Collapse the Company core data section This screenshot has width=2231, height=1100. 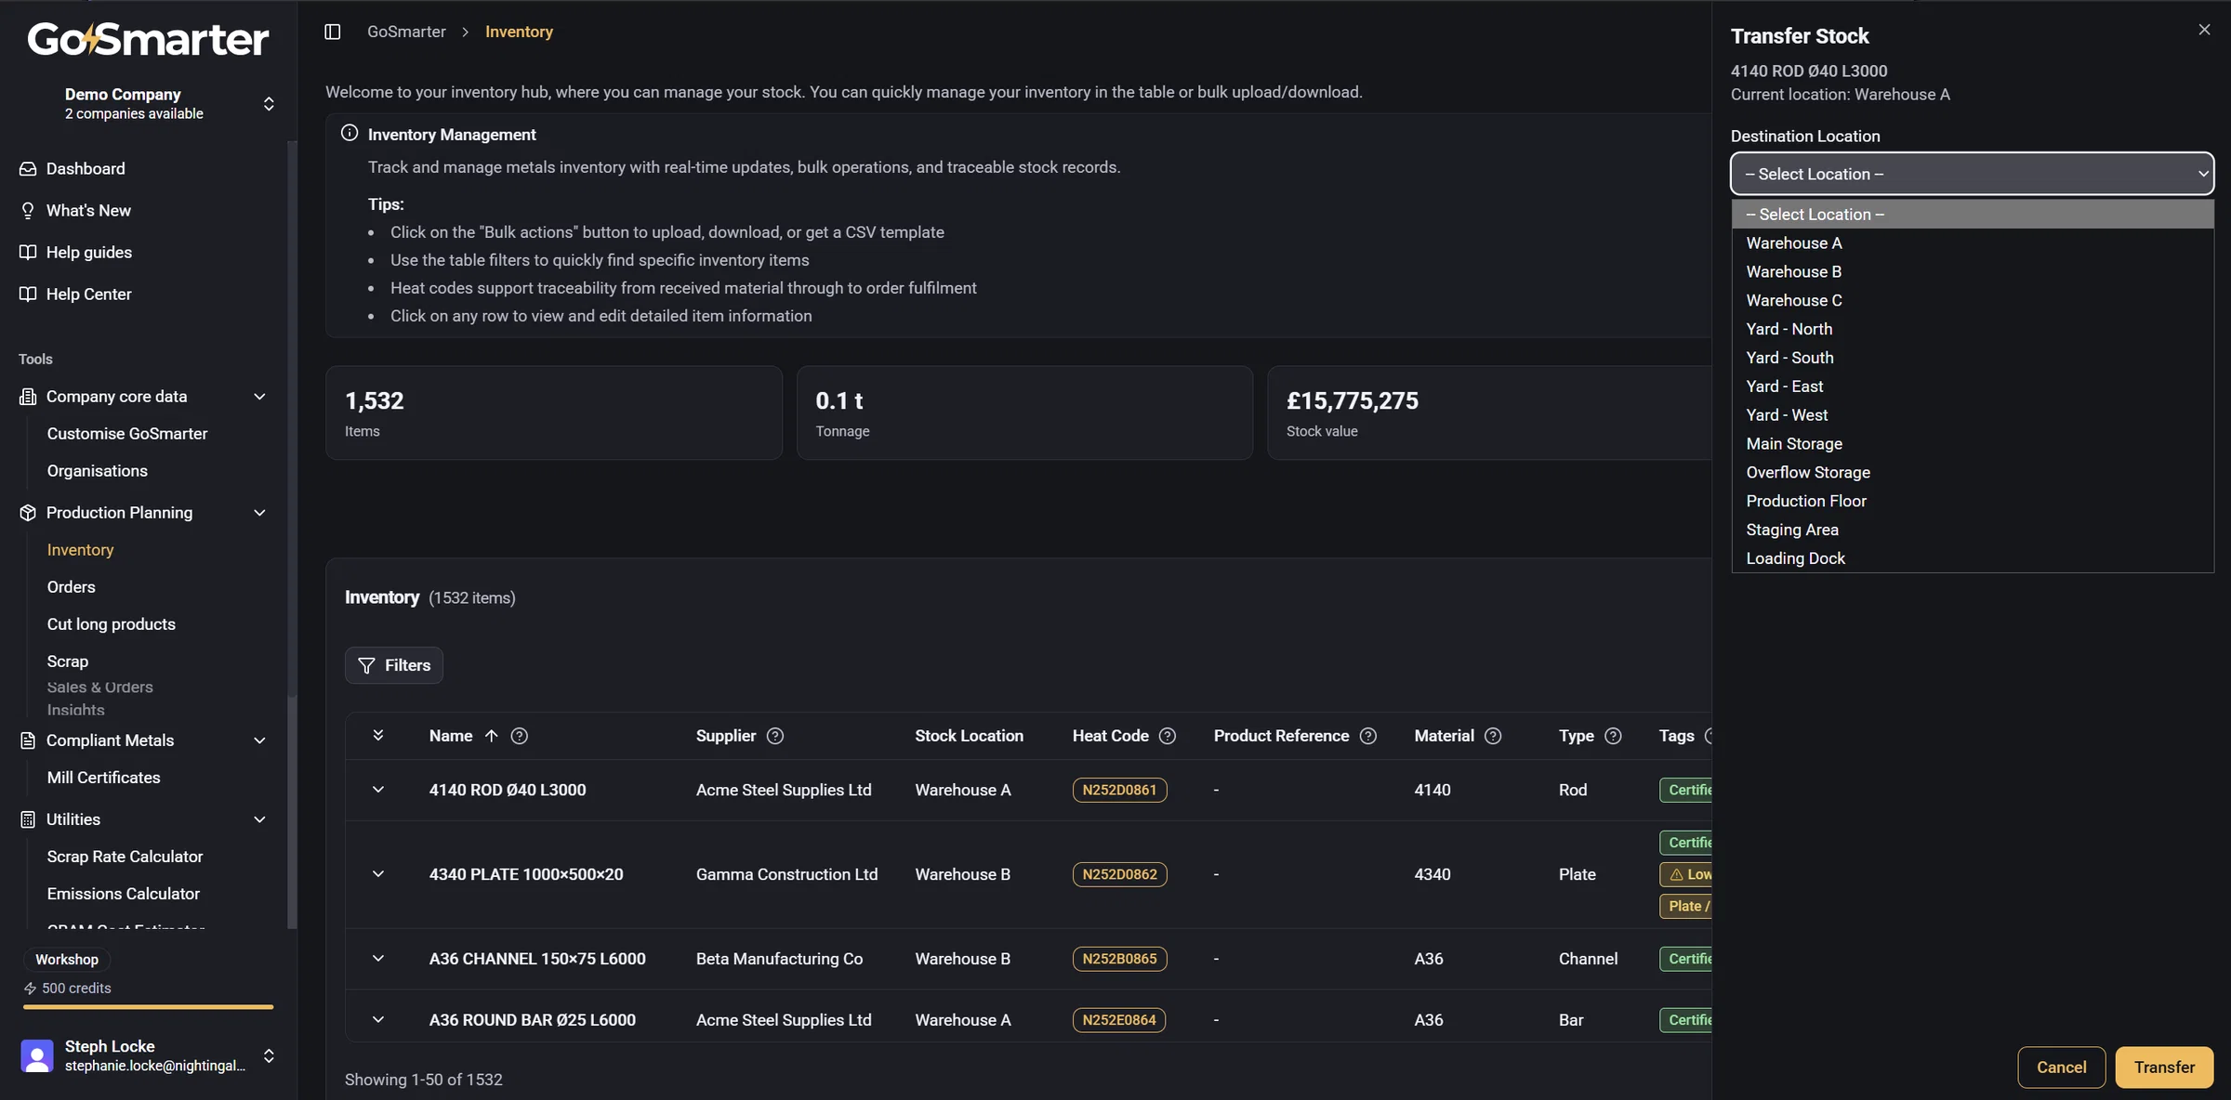pyautogui.click(x=260, y=397)
